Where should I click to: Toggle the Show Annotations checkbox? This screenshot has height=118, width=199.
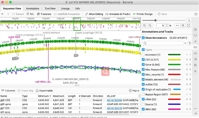[143, 38]
